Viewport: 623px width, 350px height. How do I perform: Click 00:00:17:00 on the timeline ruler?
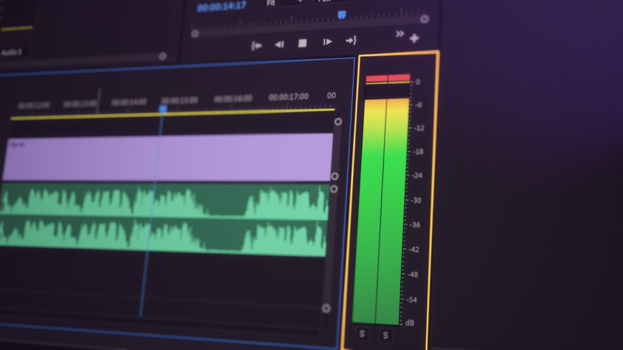click(289, 96)
